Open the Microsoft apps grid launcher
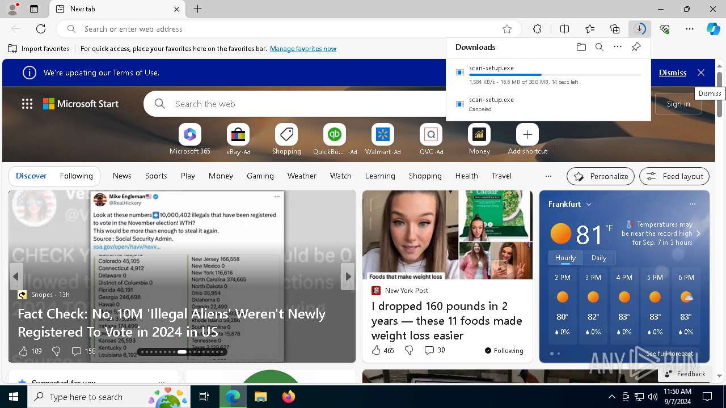This screenshot has width=726, height=408. pyautogui.click(x=27, y=104)
